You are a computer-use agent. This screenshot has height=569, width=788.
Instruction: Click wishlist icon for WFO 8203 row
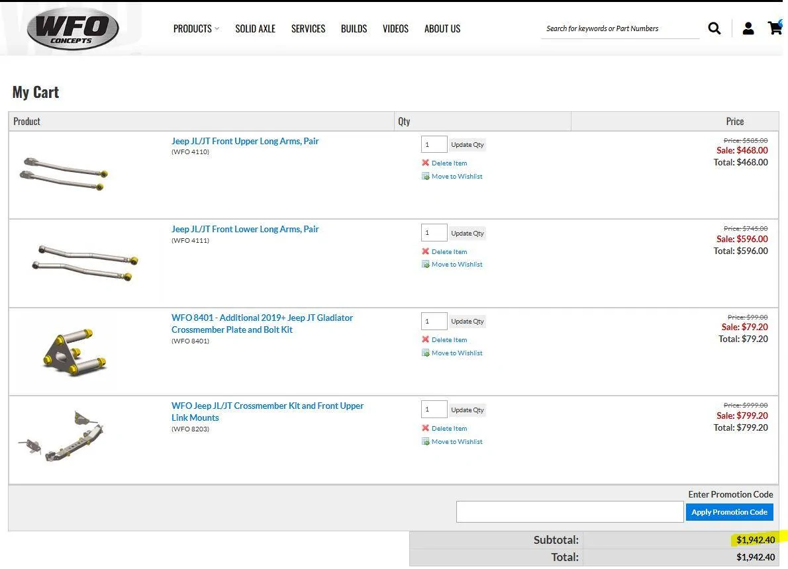(x=425, y=441)
